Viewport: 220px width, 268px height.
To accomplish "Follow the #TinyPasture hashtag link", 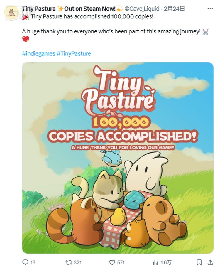I will coord(74,53).
